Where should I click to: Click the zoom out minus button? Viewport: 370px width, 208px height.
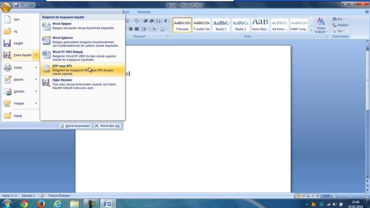point(335,196)
